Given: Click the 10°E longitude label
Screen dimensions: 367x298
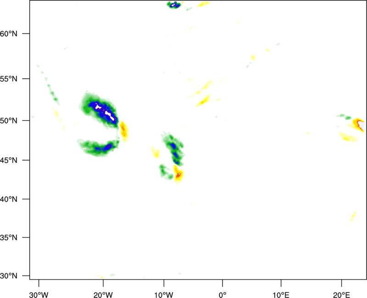Looking at the screenshot, I should click(281, 295).
